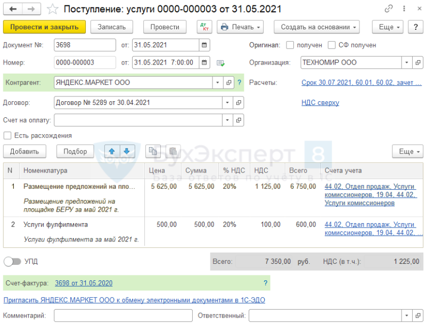Add document to favorites star
This screenshot has width=426, height=324.
point(52,9)
